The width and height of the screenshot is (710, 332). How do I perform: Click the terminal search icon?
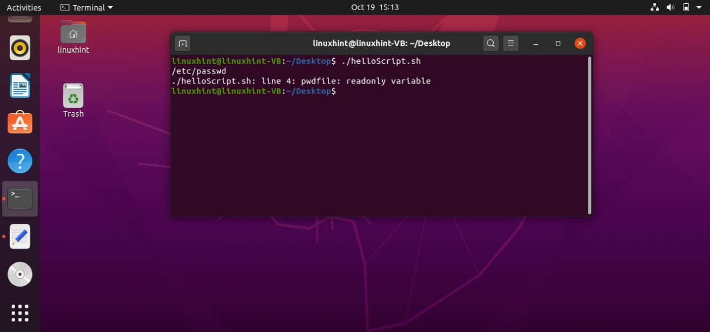coord(491,43)
